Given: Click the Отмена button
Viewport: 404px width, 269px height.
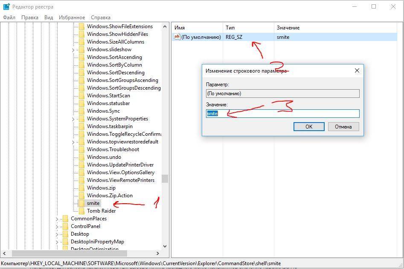Looking at the screenshot, I should [343, 126].
